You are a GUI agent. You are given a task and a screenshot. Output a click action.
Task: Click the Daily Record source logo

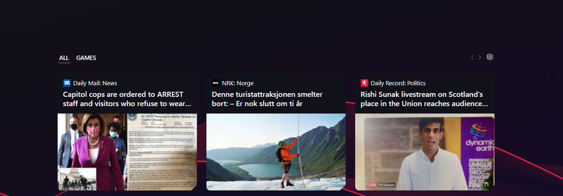(x=364, y=83)
